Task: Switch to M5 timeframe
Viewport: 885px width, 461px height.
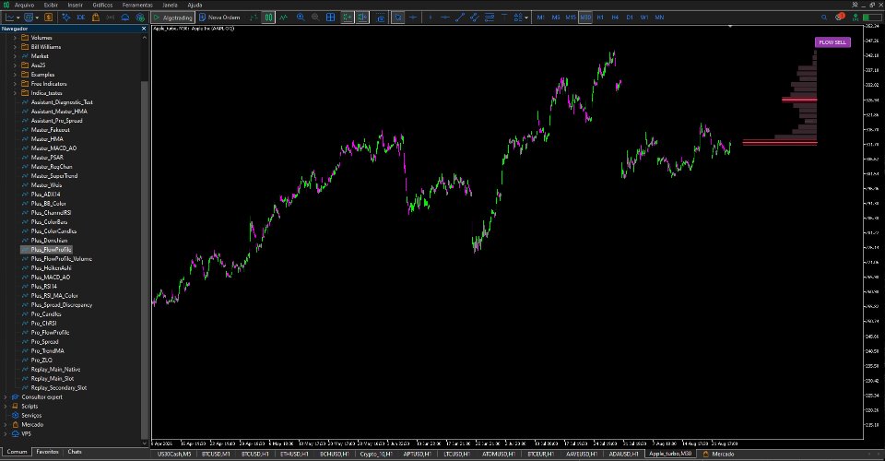Action: 556,18
